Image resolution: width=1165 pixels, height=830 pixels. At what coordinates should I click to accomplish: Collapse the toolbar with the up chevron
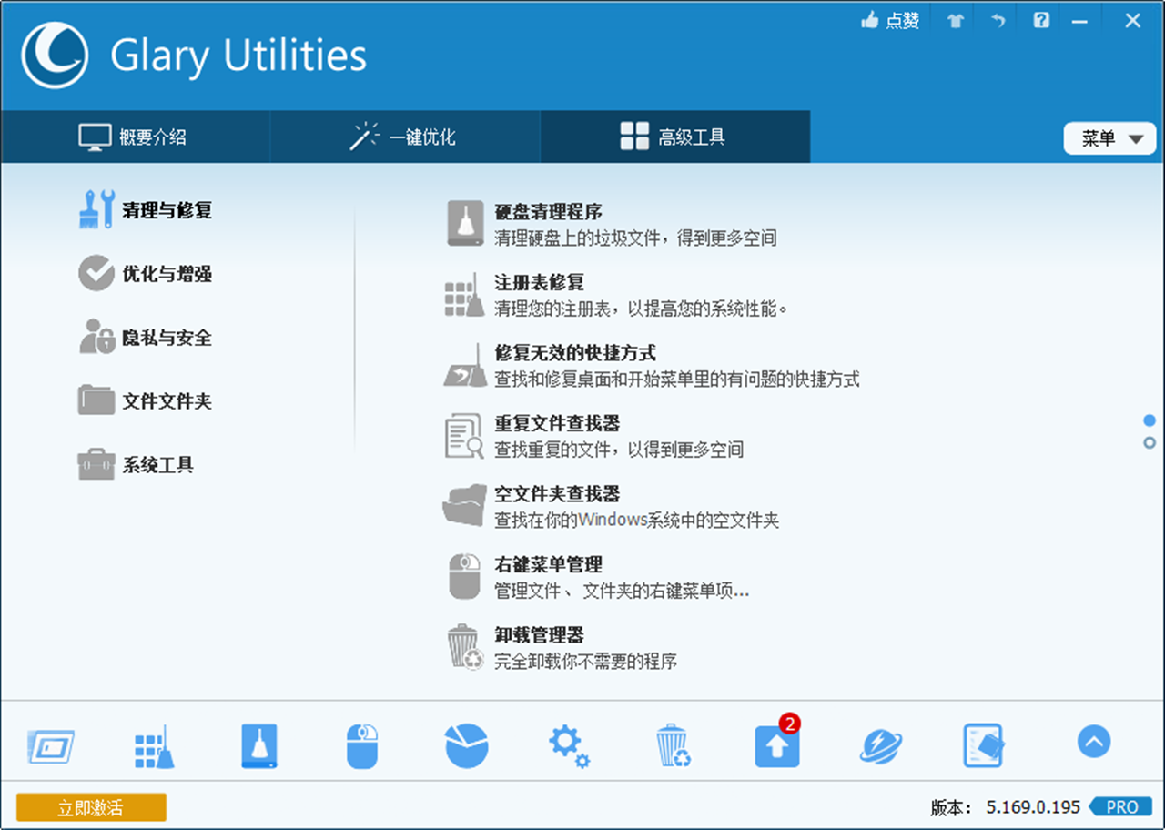coord(1094,743)
